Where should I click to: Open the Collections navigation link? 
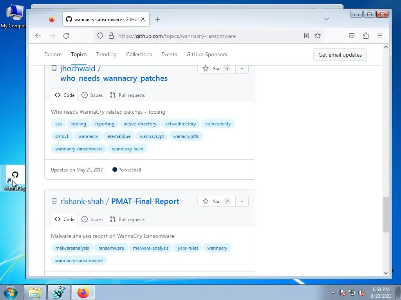[x=139, y=55]
